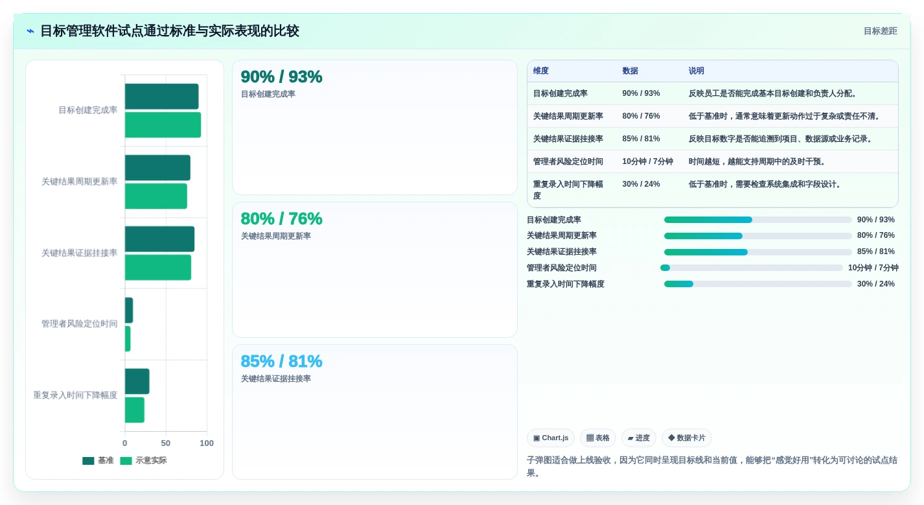Viewport: 924px width, 505px height.
Task: Click the dark 基准 legend color swatch
Action: pos(88,461)
